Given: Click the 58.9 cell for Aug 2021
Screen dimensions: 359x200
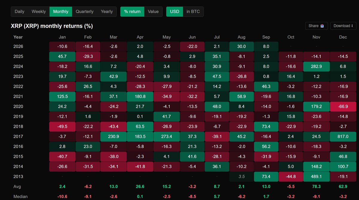Looking at the screenshot, I should [x=242, y=97].
